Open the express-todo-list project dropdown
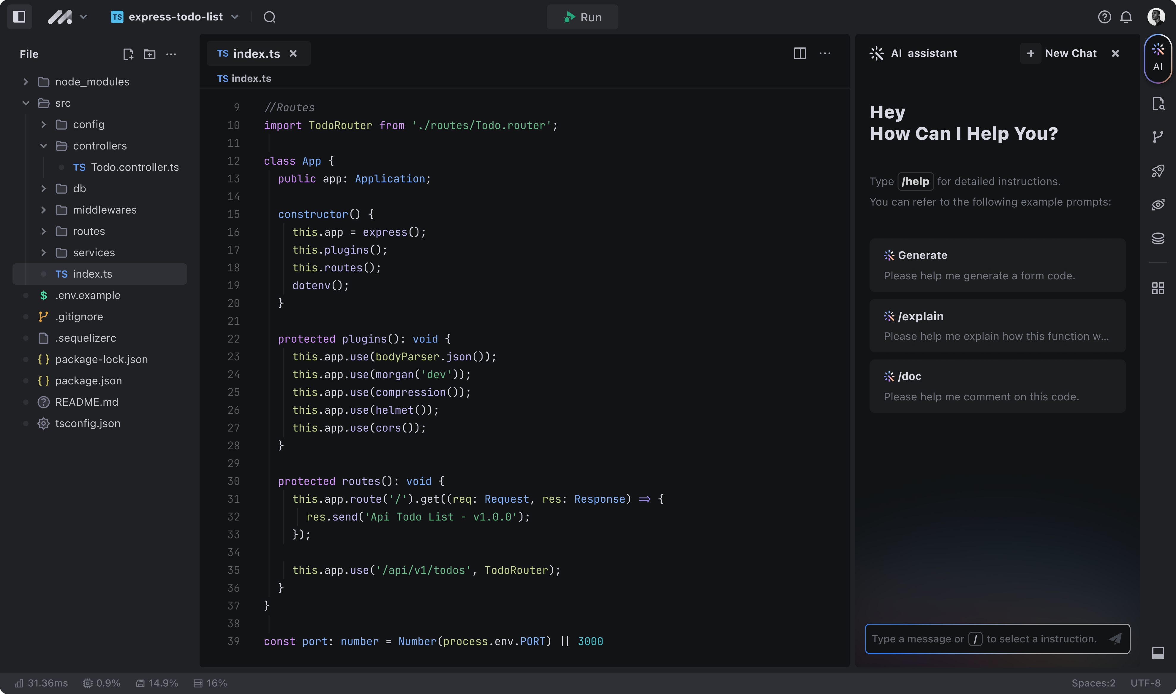 pyautogui.click(x=175, y=17)
